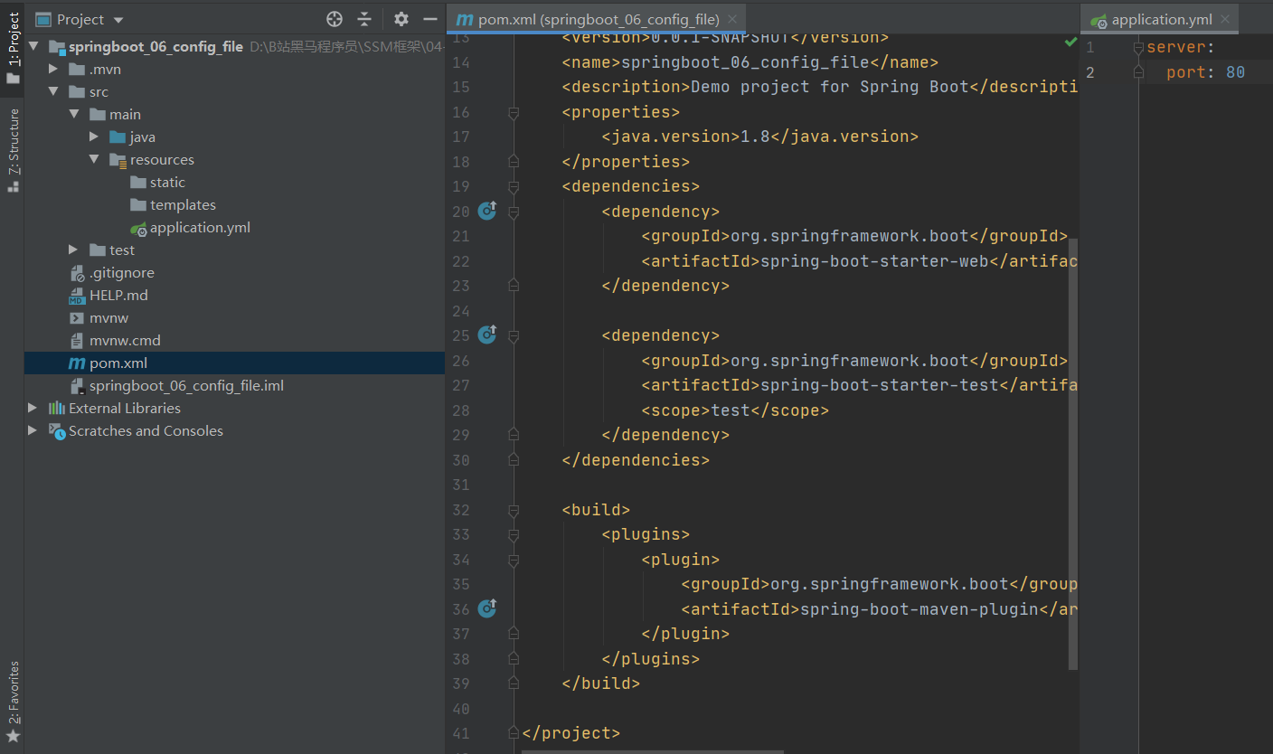Toggle the 1: Project side panel button

tap(13, 47)
